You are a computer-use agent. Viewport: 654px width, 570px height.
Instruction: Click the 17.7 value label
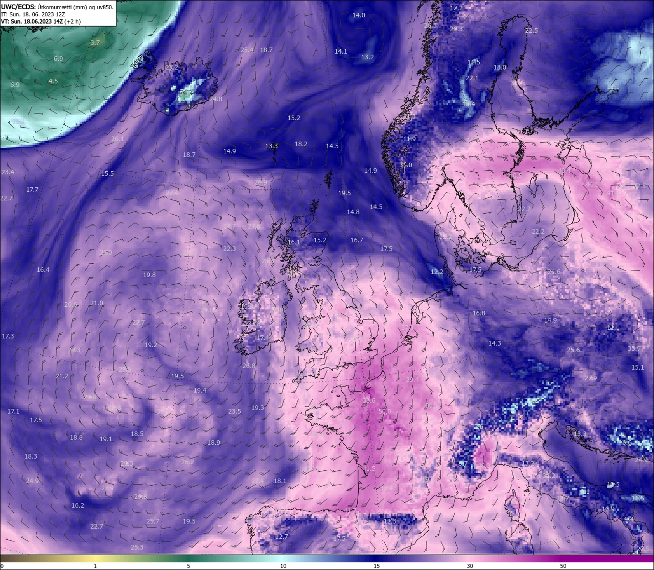pyautogui.click(x=32, y=190)
